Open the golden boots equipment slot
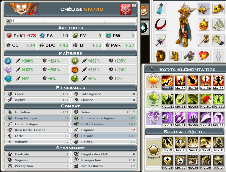The image size is (226, 172). pyautogui.click(x=175, y=56)
